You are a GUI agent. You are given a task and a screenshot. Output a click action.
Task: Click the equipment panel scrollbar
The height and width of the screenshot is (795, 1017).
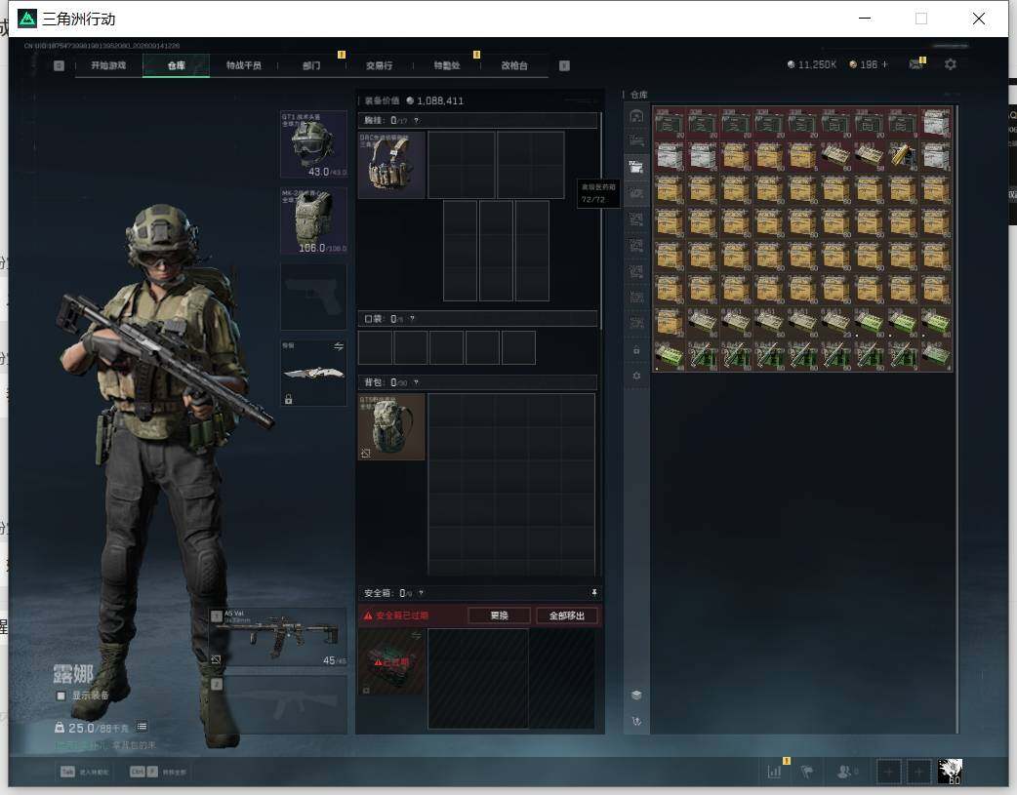[x=601, y=220]
